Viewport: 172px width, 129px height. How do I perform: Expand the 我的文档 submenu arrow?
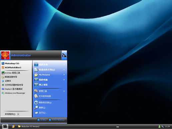coord(64,65)
